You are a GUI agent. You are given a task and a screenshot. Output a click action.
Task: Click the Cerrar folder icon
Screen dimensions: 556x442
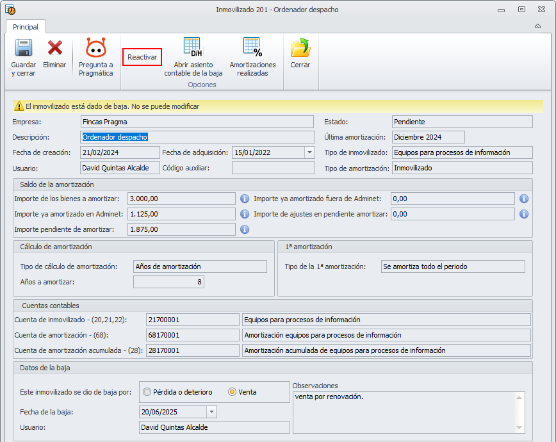click(300, 49)
